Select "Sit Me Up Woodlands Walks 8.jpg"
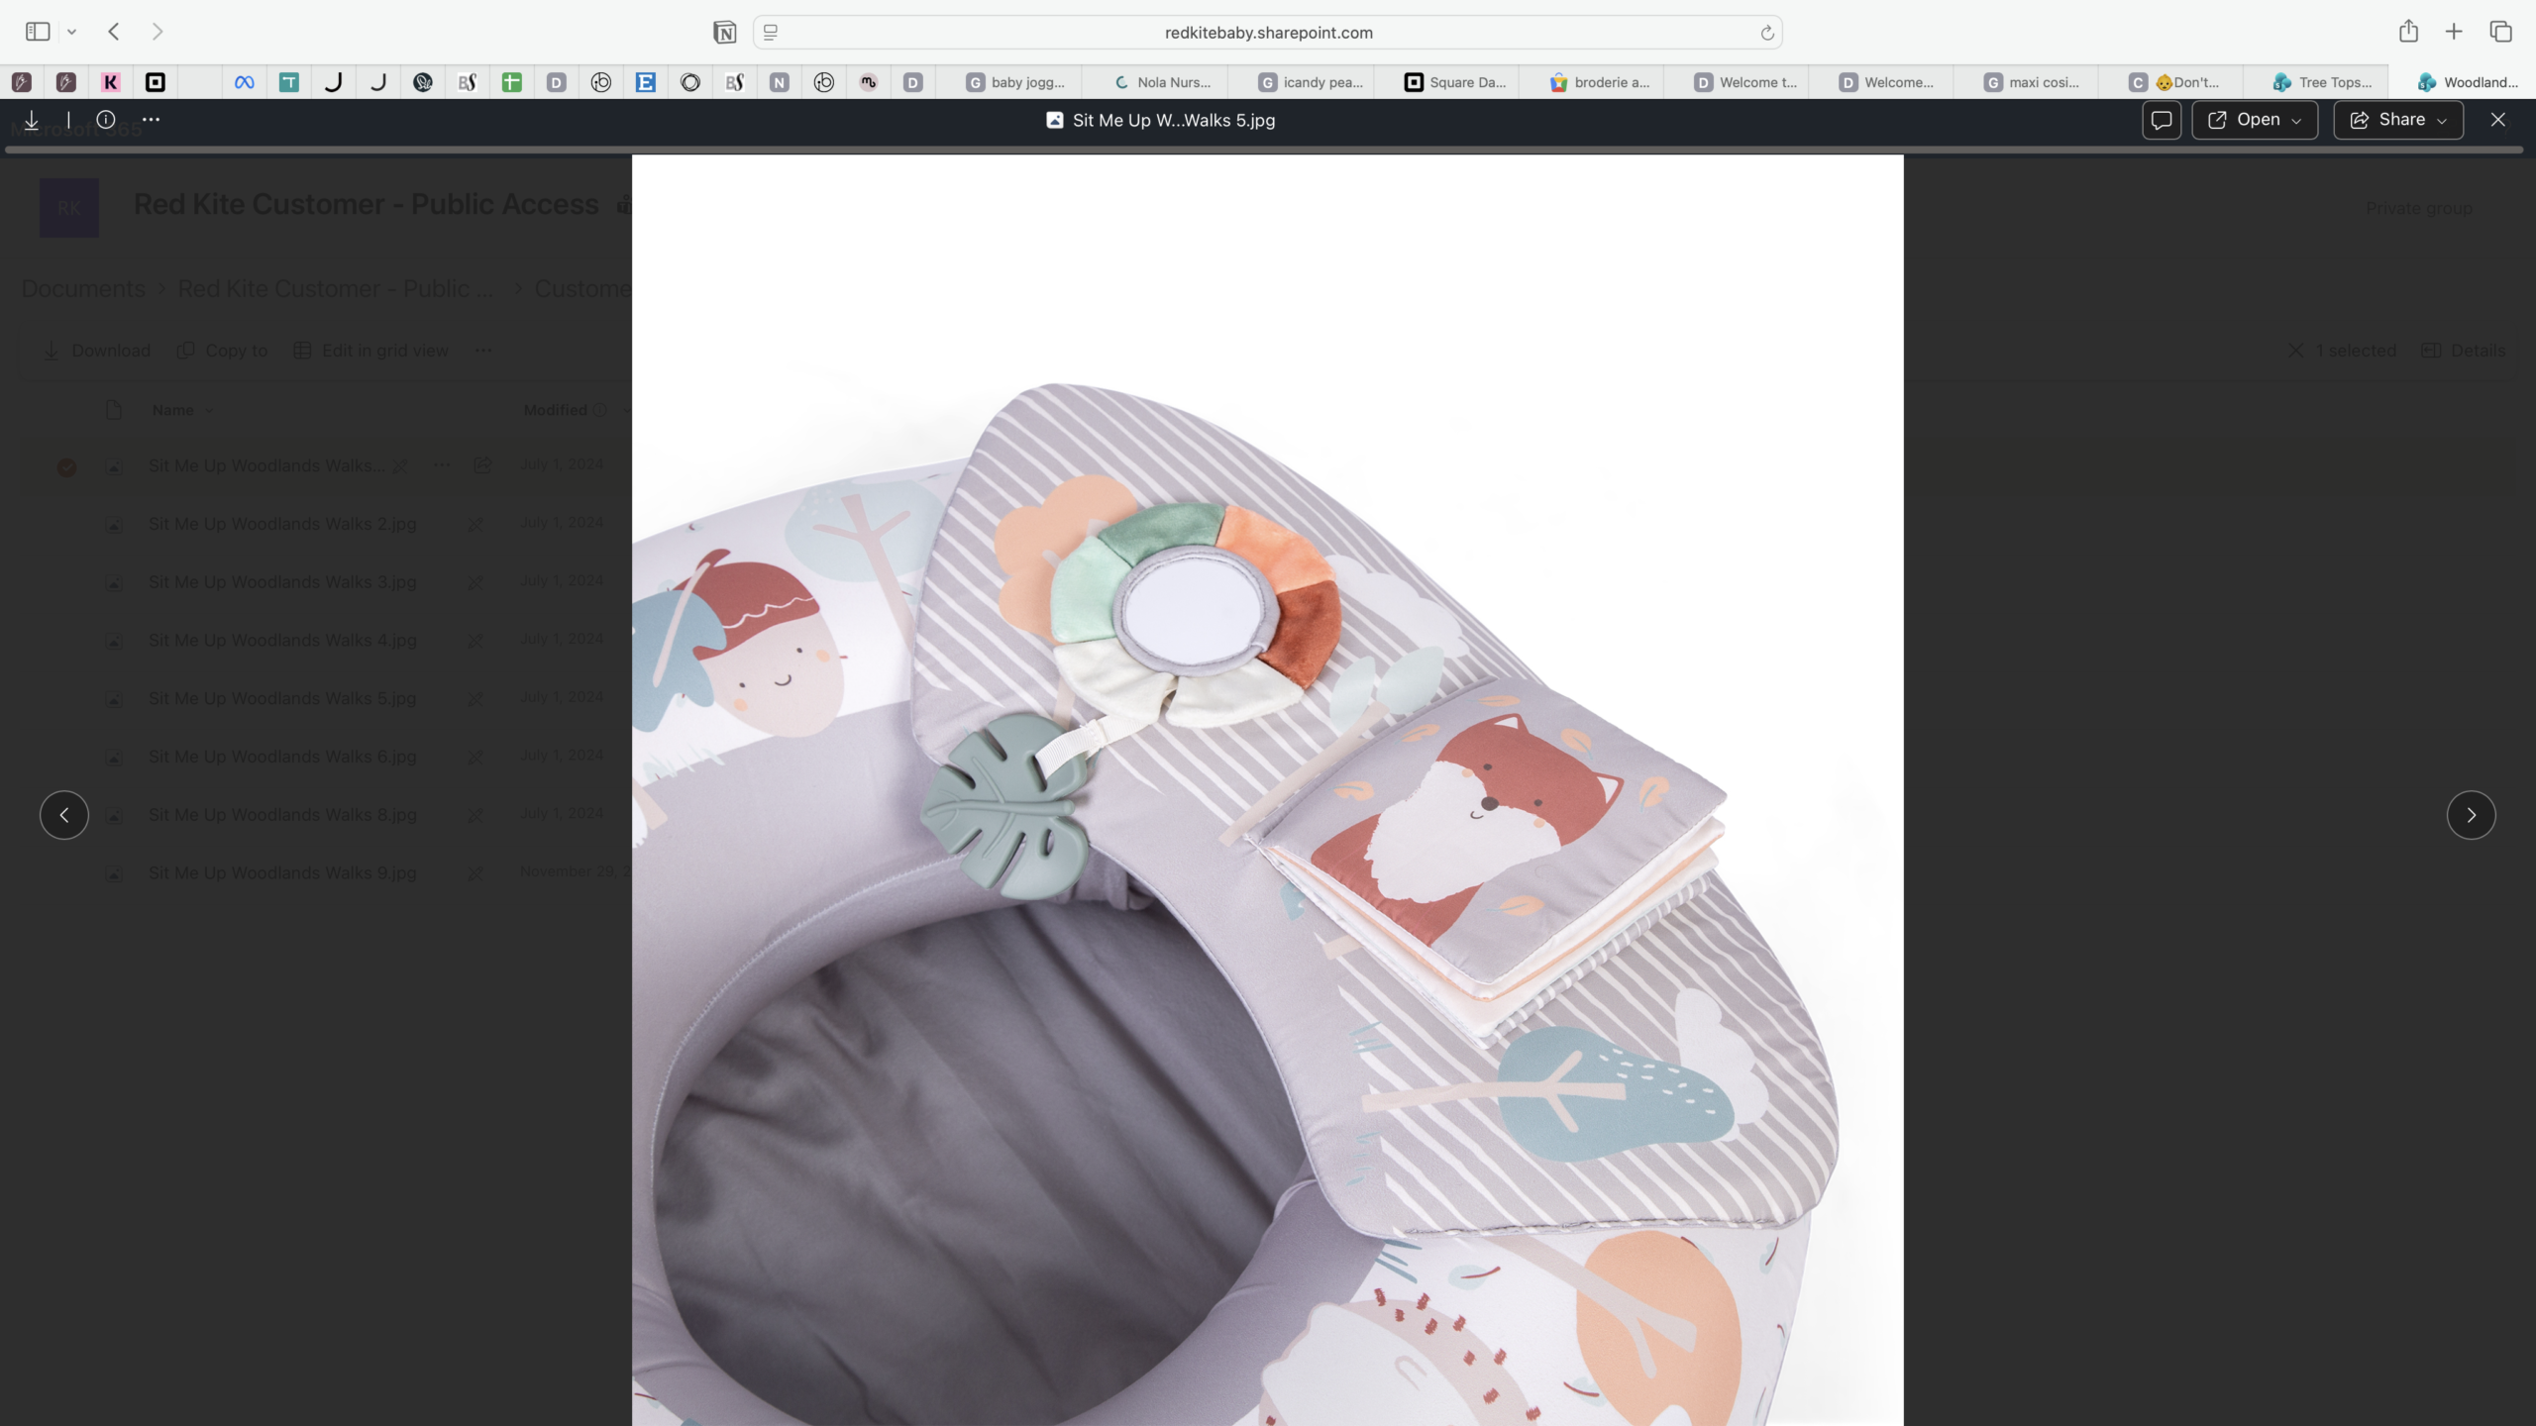The width and height of the screenshot is (2536, 1426). 282,815
